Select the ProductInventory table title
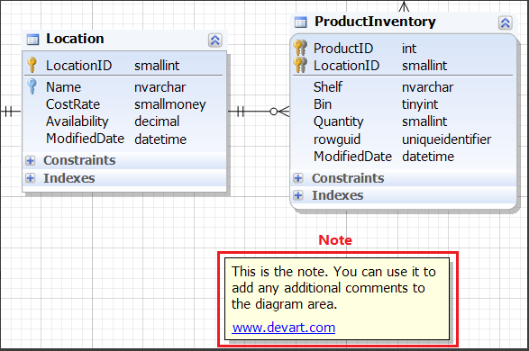Screen dimensions: 529x351 (375, 22)
